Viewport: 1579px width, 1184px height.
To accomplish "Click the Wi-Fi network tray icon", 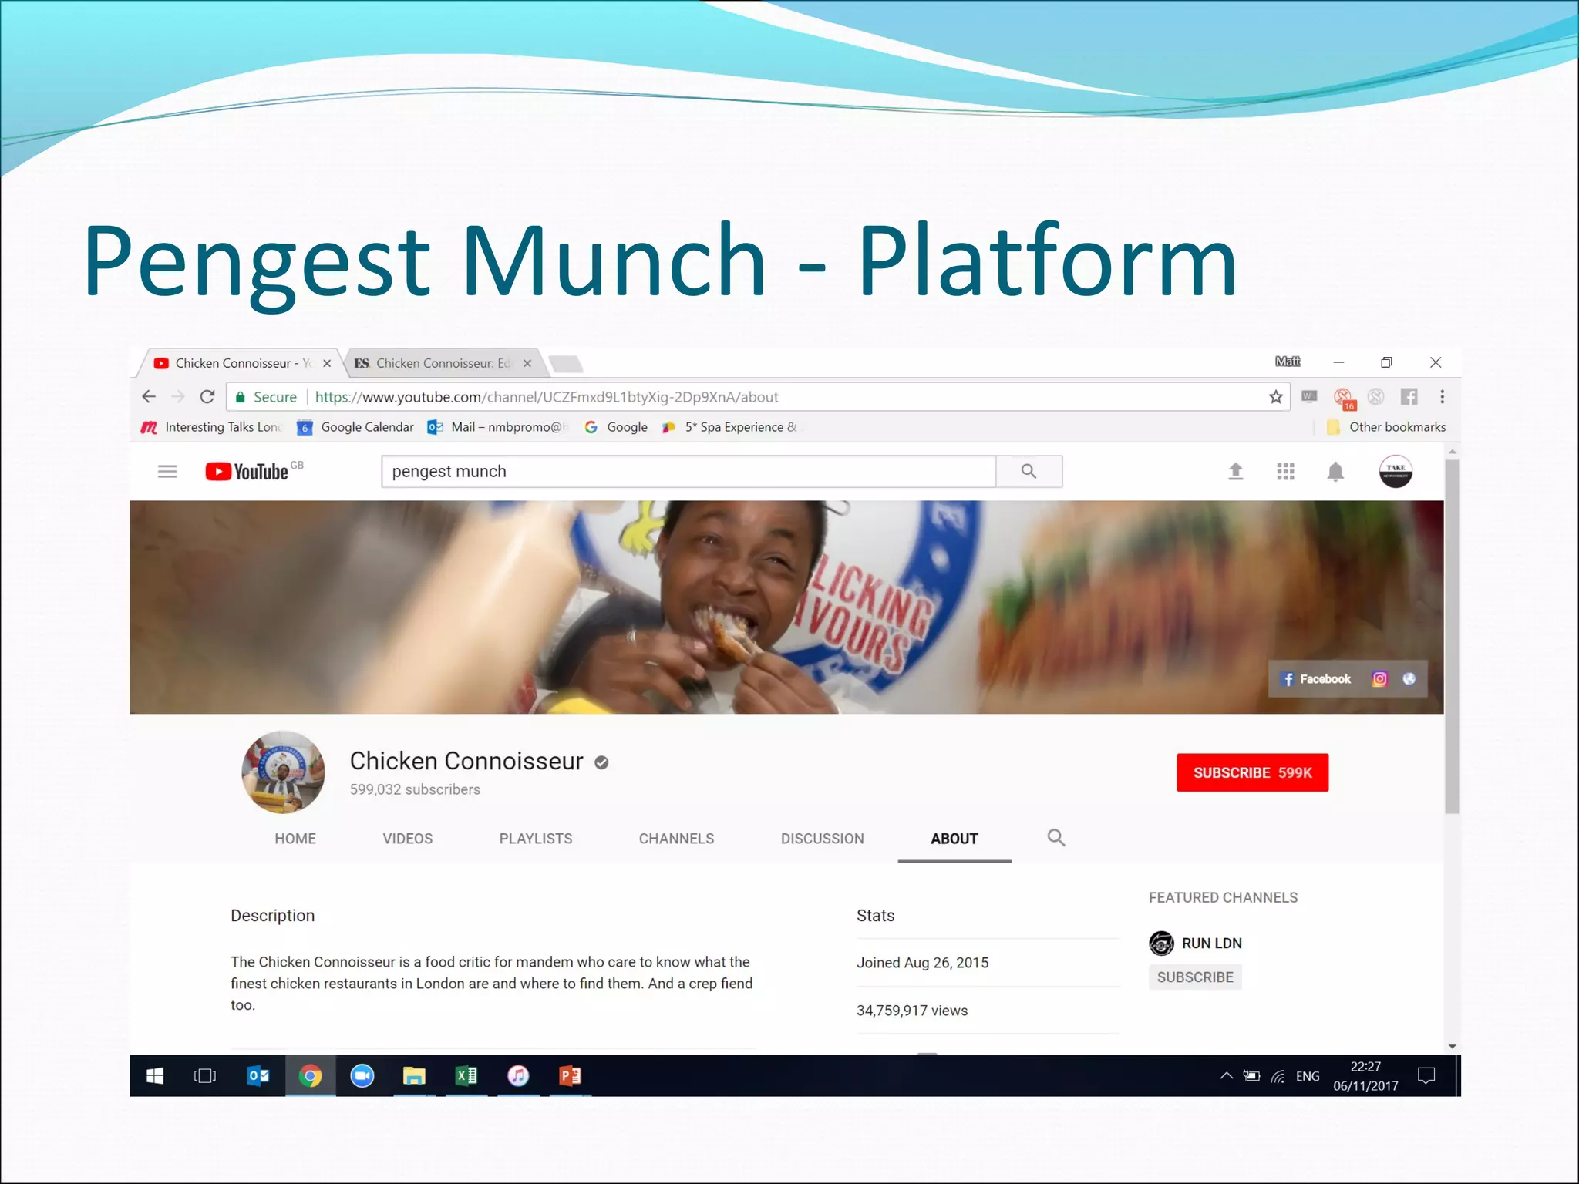I will tap(1278, 1077).
